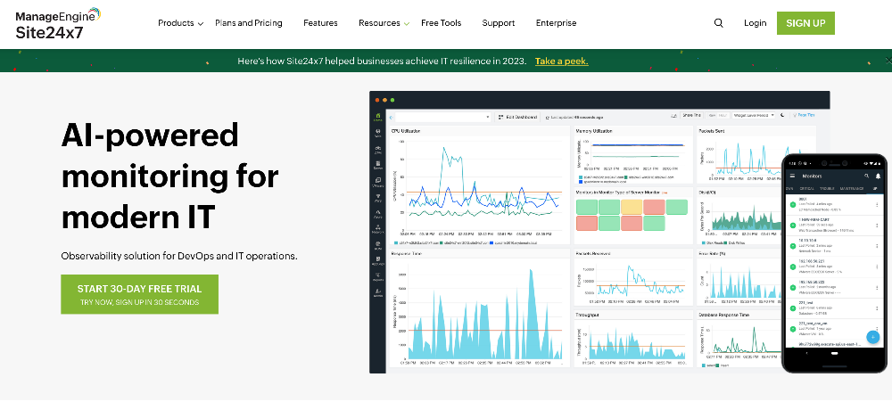The image size is (892, 402).
Task: Select Home icon in dashboard sidebar
Action: (377, 117)
